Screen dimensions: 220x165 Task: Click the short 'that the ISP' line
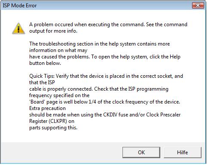pos(42,82)
